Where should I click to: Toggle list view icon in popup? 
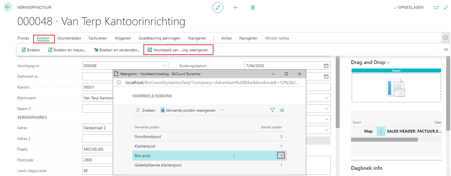click(x=282, y=110)
